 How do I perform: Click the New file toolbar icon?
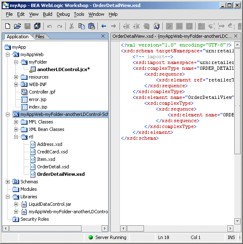7,26
